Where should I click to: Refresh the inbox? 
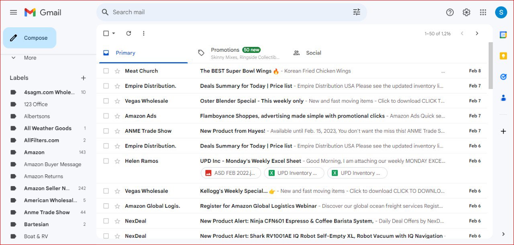tap(128, 33)
